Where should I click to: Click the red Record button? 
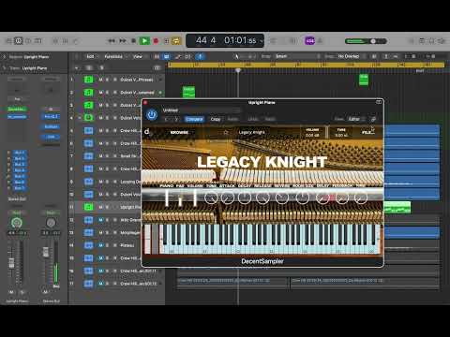(156, 41)
